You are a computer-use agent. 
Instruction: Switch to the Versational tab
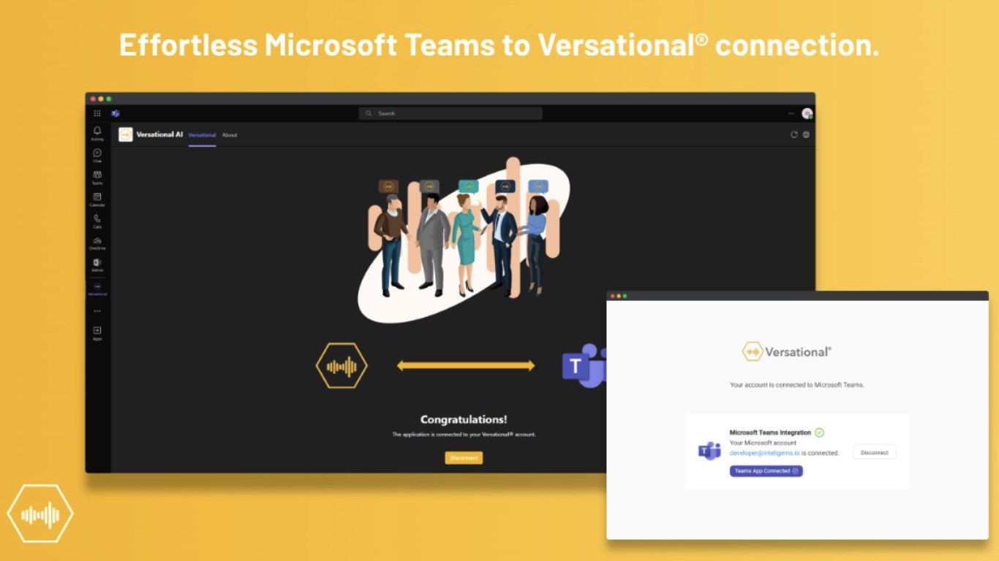pos(202,135)
